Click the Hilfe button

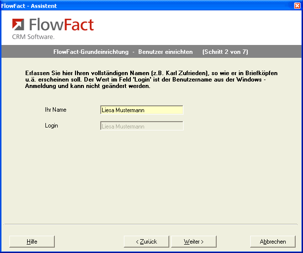[x=32, y=242]
